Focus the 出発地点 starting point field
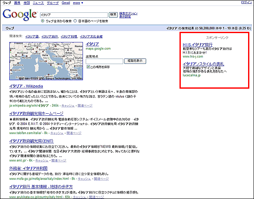This screenshot has width=254, height=199. point(104,61)
